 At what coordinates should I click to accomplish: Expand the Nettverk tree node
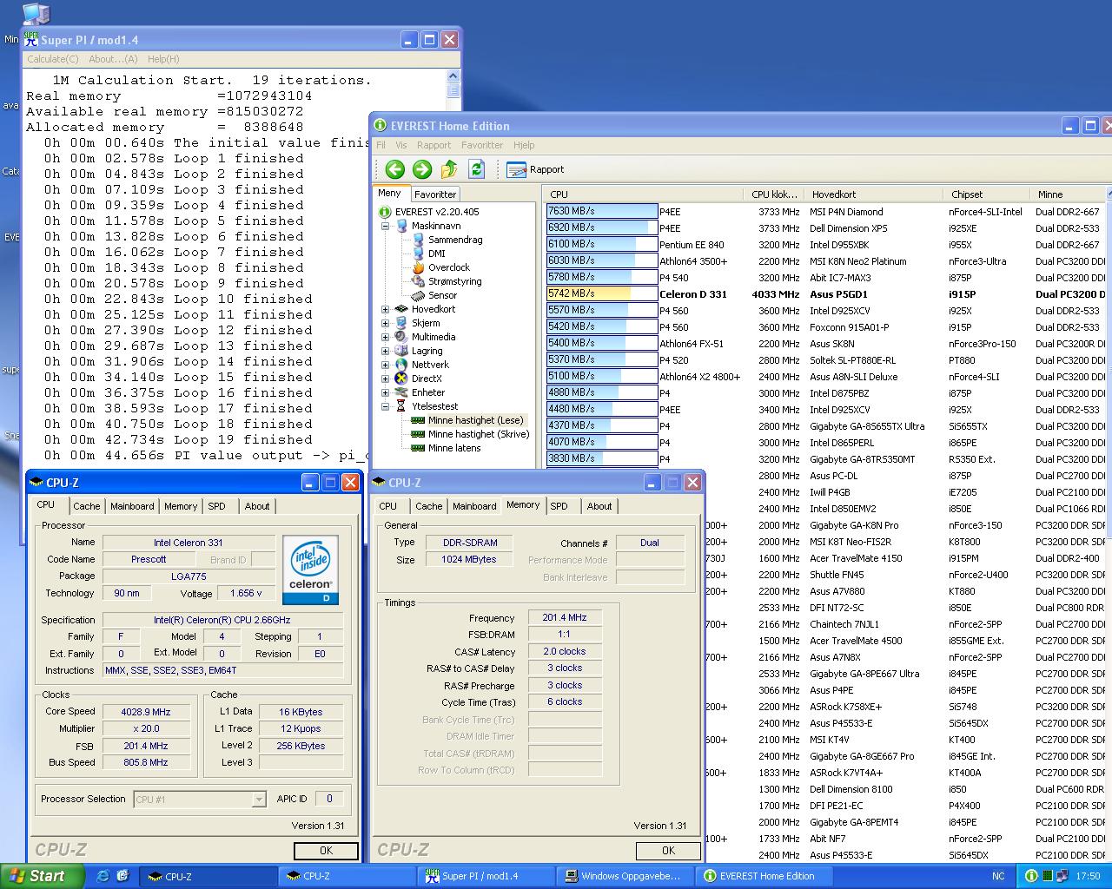click(x=385, y=365)
